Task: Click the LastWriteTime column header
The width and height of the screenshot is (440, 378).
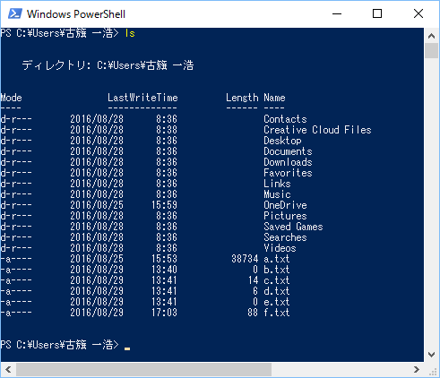Action: point(142,98)
